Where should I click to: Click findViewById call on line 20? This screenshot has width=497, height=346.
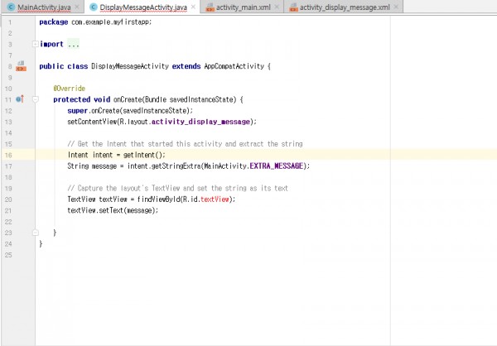(158, 199)
